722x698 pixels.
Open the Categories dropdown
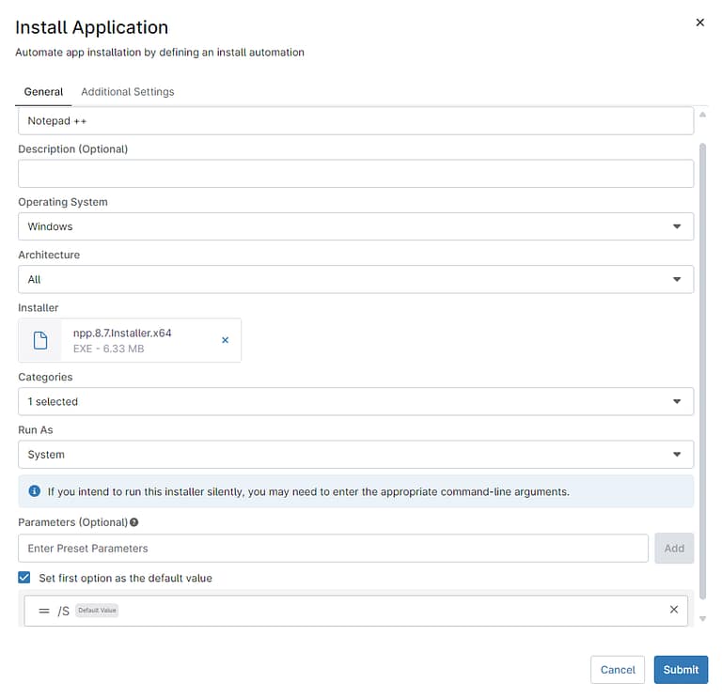pos(355,401)
